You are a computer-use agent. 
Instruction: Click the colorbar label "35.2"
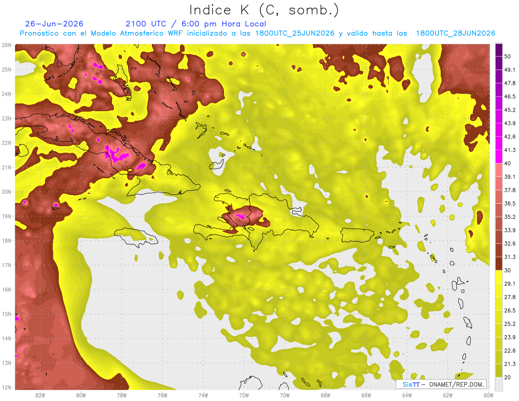pos(510,217)
